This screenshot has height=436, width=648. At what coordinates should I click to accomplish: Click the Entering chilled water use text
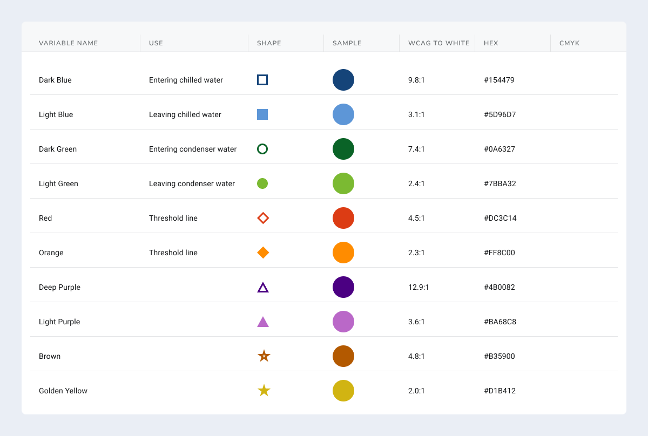(x=186, y=80)
